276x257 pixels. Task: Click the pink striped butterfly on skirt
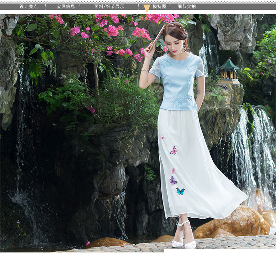(x=174, y=151)
